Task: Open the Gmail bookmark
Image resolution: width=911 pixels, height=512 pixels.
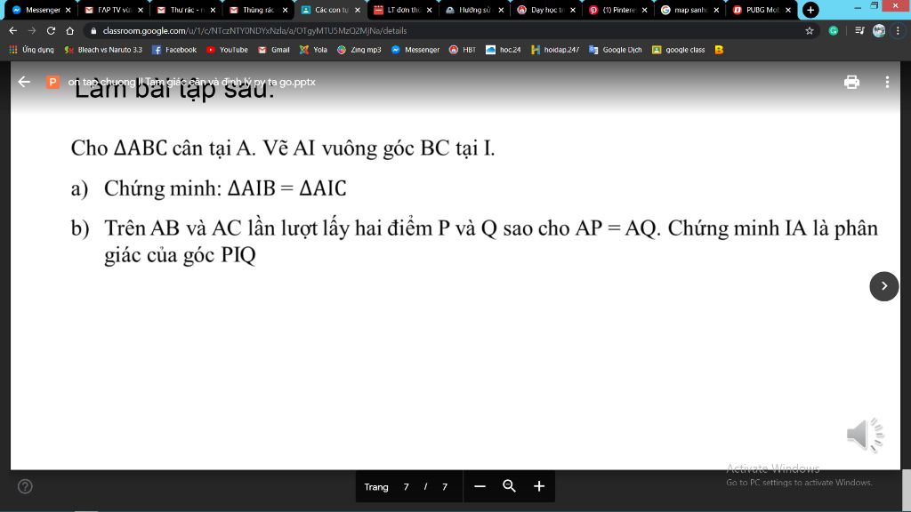Action: coord(274,50)
